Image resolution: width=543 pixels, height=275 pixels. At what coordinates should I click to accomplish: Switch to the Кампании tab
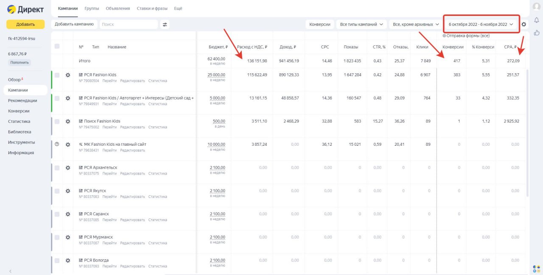[x=68, y=8]
